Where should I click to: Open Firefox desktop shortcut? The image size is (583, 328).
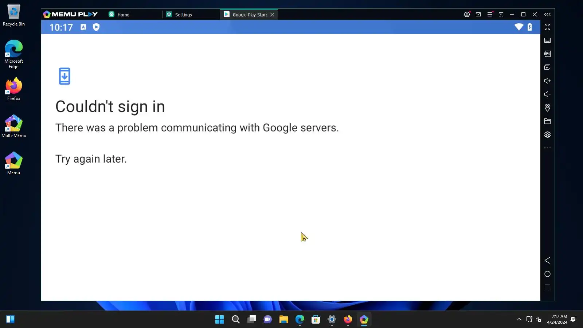pos(14,89)
